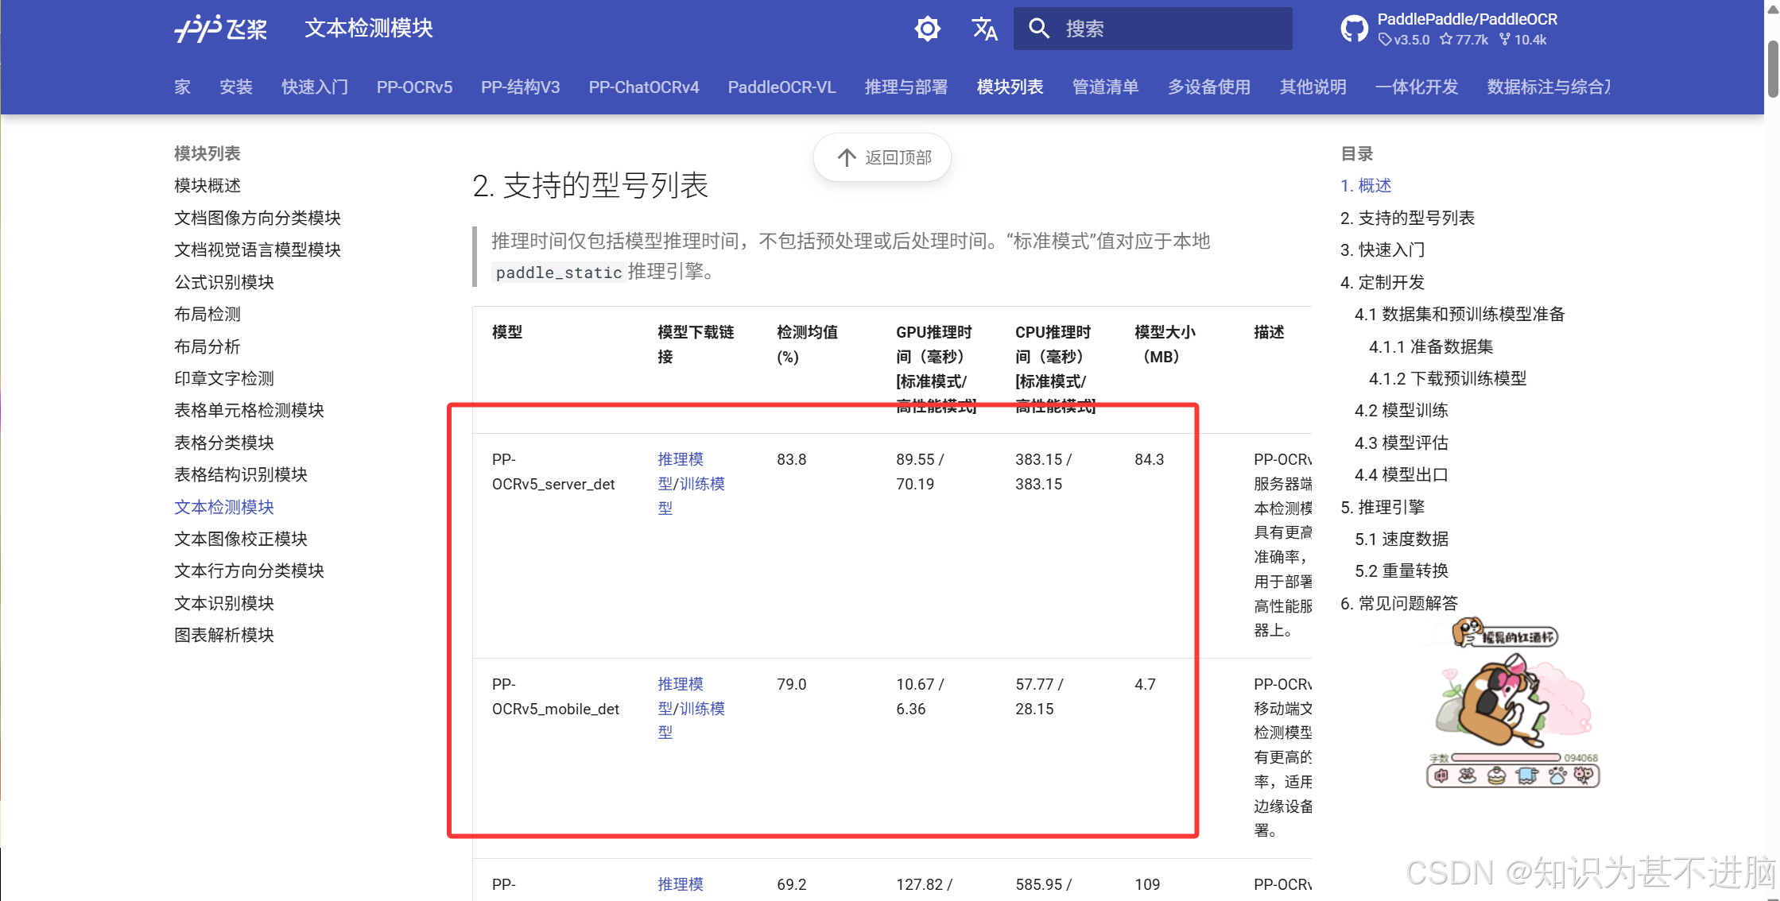Image resolution: width=1780 pixels, height=901 pixels.
Task: Click the PaddlePaddle 飞桨 logo
Action: (221, 29)
